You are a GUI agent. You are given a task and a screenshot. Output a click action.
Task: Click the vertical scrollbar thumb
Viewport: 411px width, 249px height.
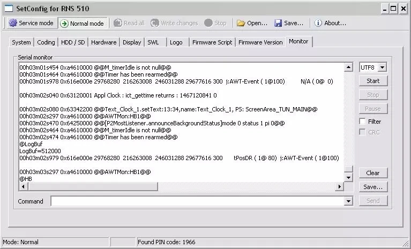[348, 169]
